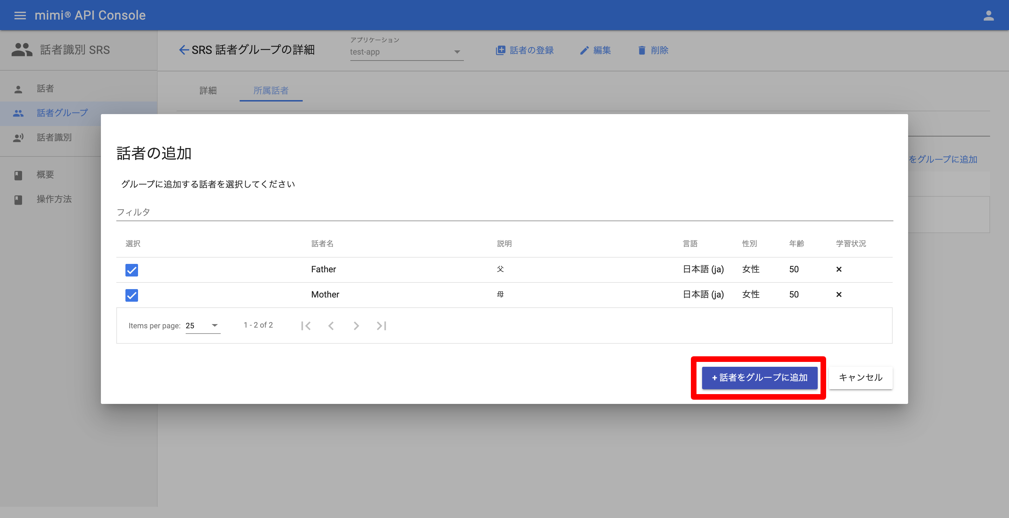Click the 父 description cell

tap(500, 269)
